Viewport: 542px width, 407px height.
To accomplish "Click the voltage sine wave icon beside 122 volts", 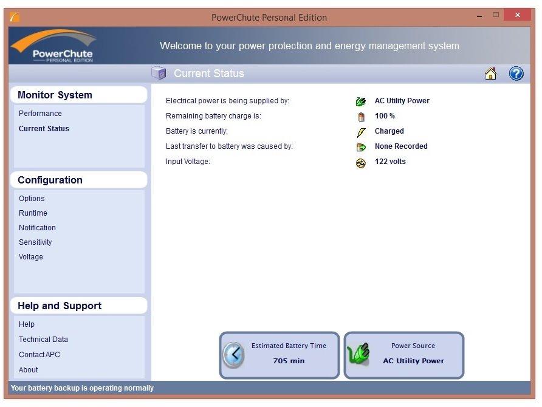I will click(360, 162).
